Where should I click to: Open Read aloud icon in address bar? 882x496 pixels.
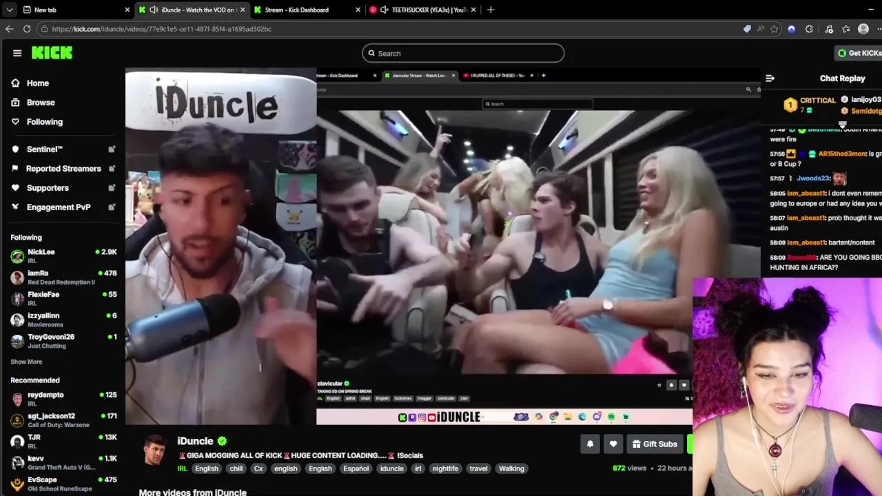point(761,29)
